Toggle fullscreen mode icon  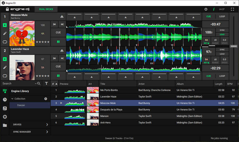coord(232,9)
